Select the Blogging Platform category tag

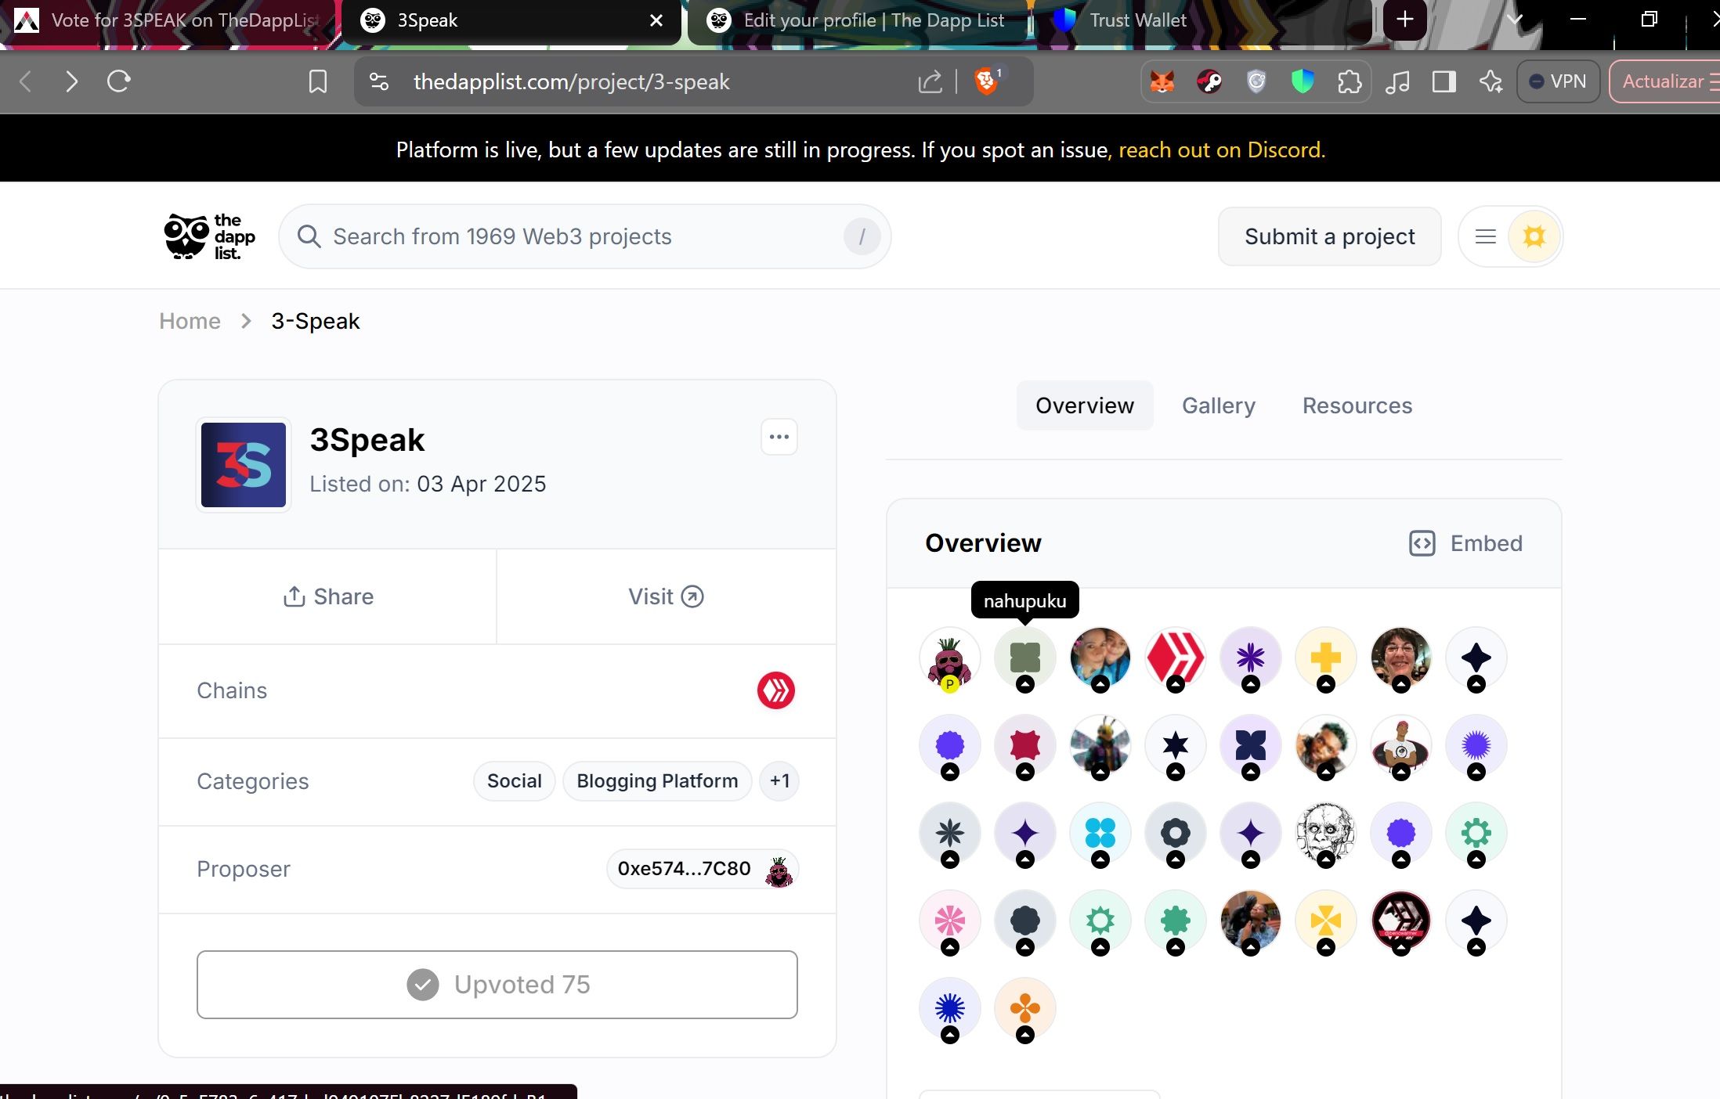click(x=657, y=781)
